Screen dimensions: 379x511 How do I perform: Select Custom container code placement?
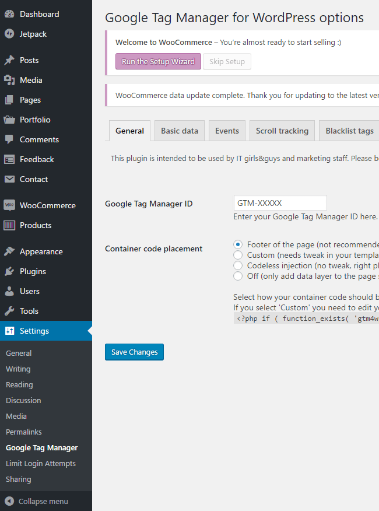pos(238,255)
